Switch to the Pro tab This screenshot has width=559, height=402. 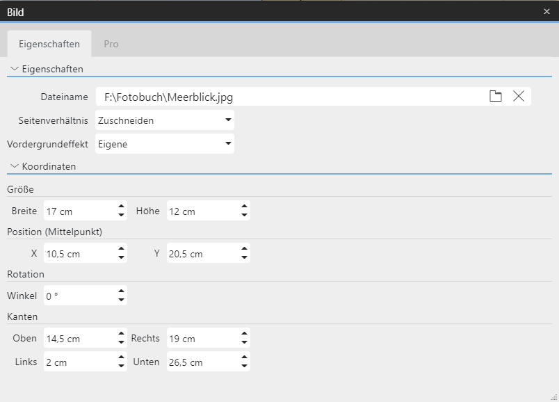click(111, 44)
